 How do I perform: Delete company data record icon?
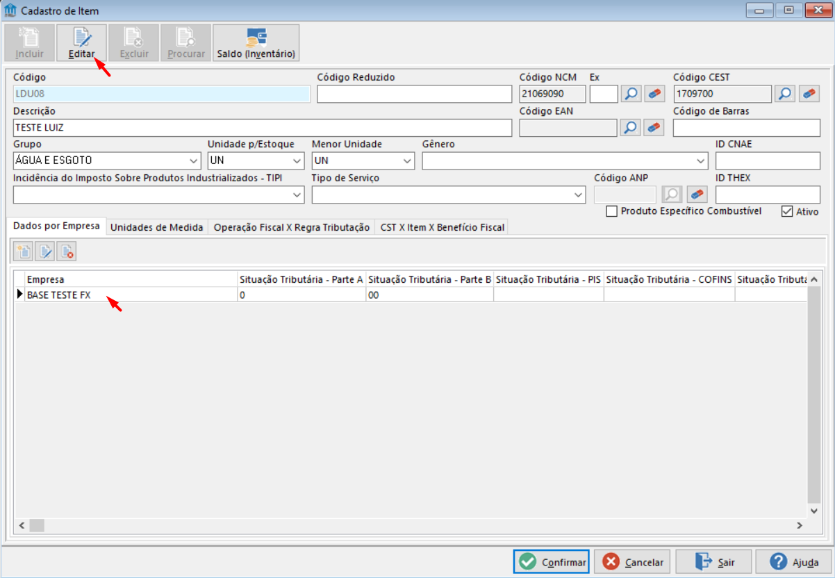(x=67, y=251)
